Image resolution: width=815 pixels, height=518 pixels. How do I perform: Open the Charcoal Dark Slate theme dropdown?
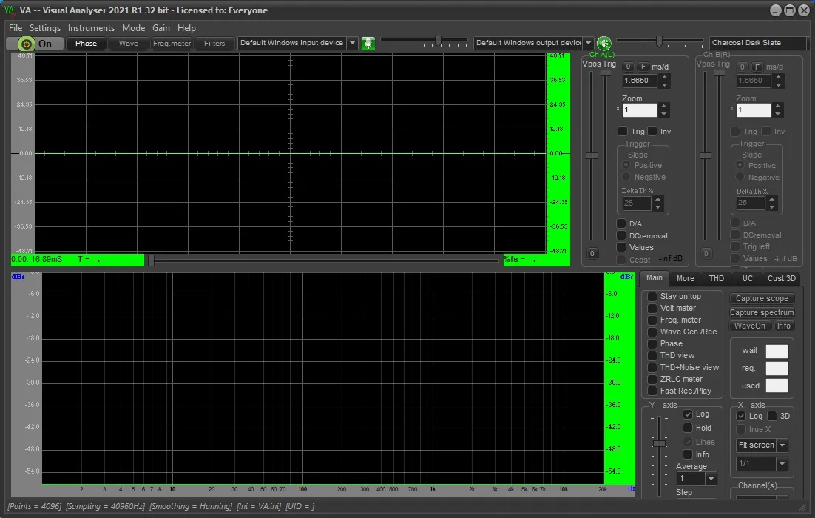[758, 43]
